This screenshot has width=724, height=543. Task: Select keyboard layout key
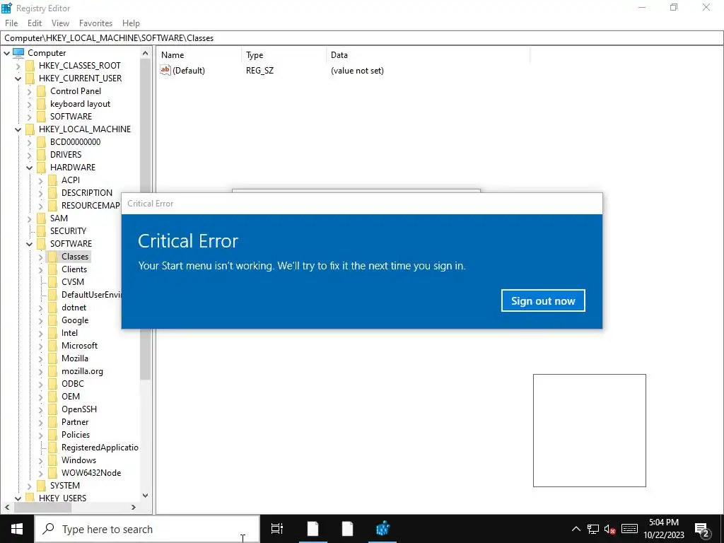click(x=81, y=104)
